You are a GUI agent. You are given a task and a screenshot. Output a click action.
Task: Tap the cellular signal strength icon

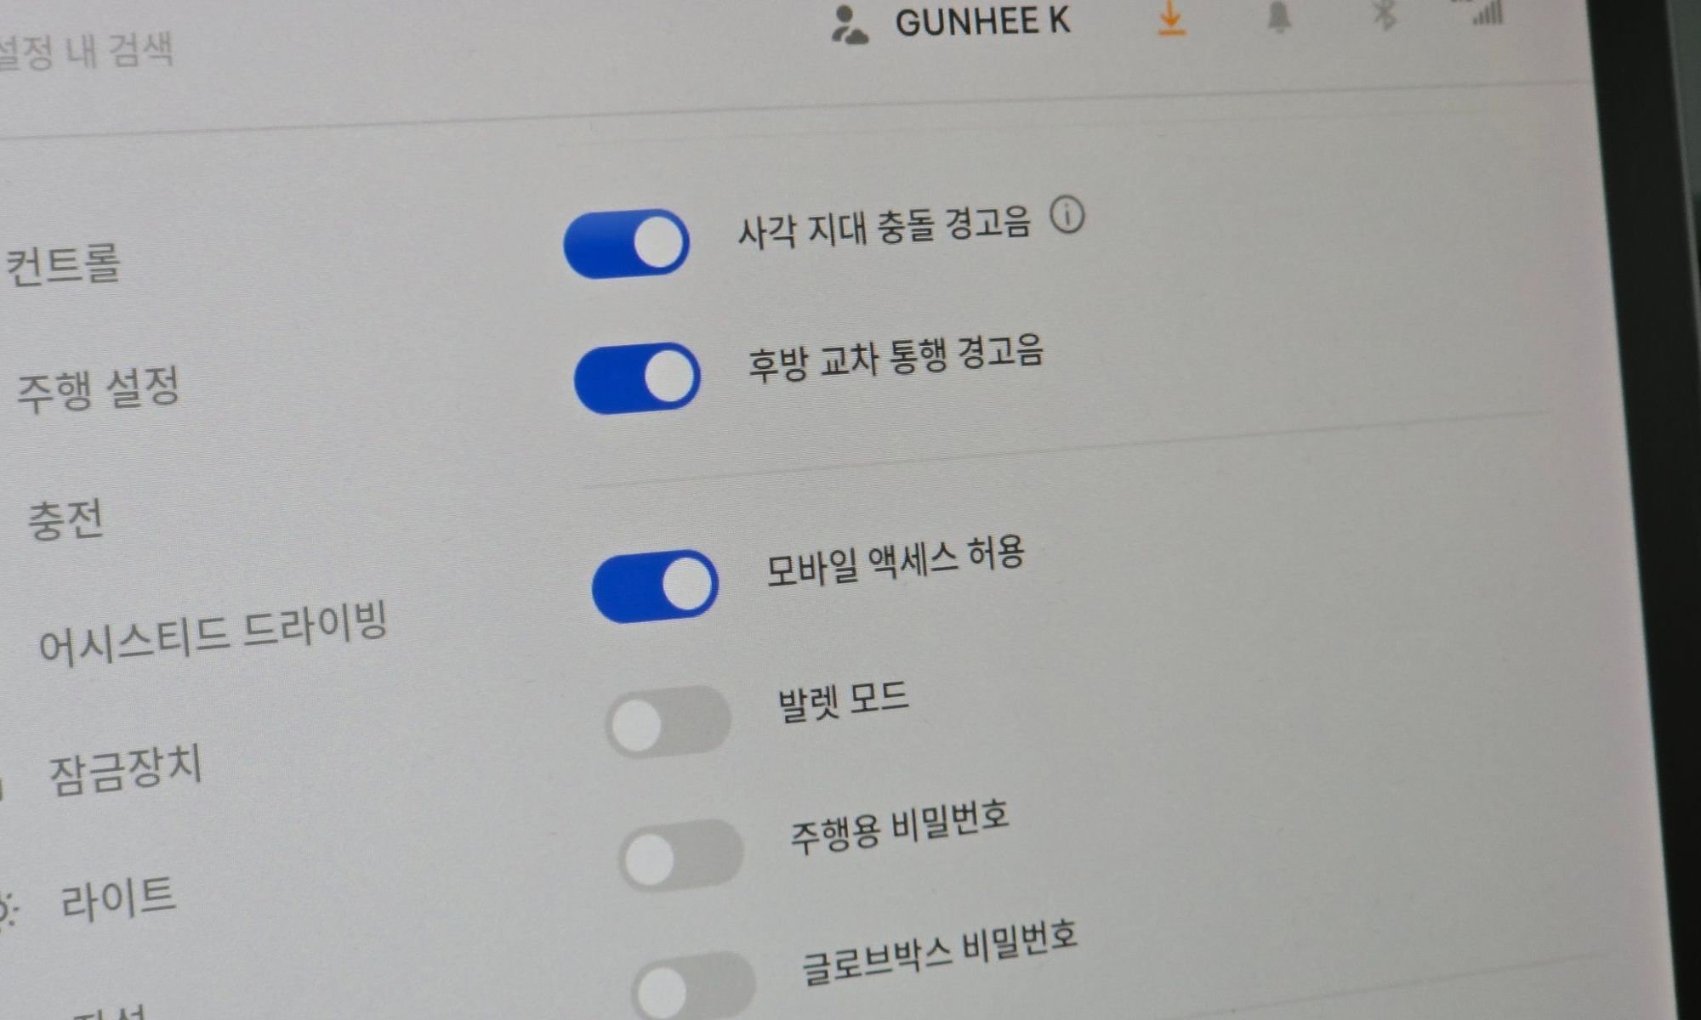point(1488,12)
